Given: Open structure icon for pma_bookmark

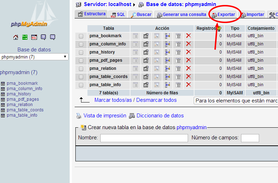Looking at the screenshot, I should (x=146, y=36).
